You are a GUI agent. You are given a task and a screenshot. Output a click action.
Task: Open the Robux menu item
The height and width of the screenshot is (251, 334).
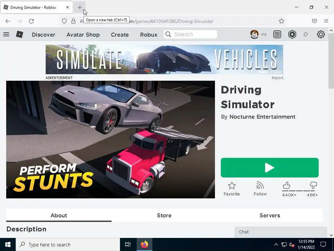[x=149, y=35]
